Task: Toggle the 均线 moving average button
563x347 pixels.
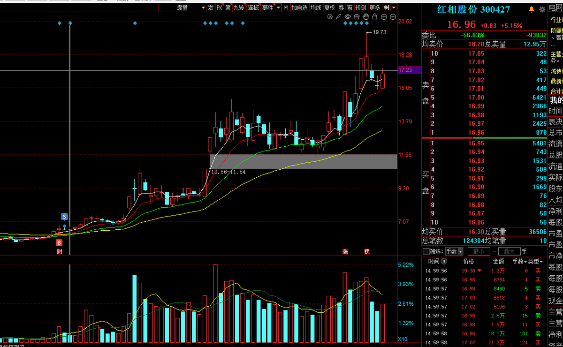Action: (x=316, y=8)
